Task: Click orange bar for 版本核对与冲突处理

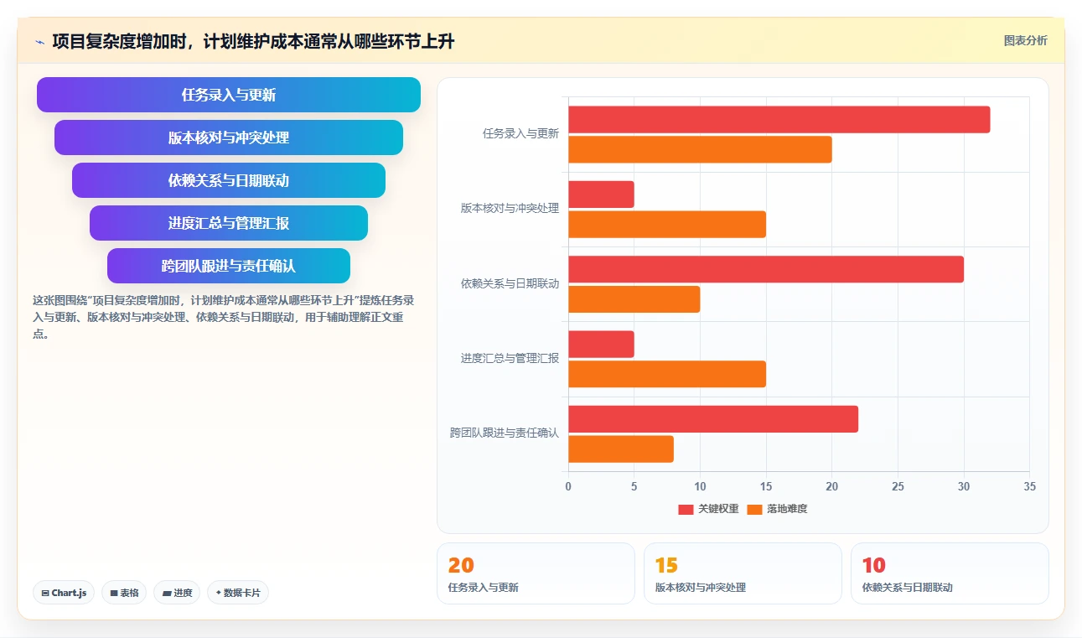Action: [667, 224]
